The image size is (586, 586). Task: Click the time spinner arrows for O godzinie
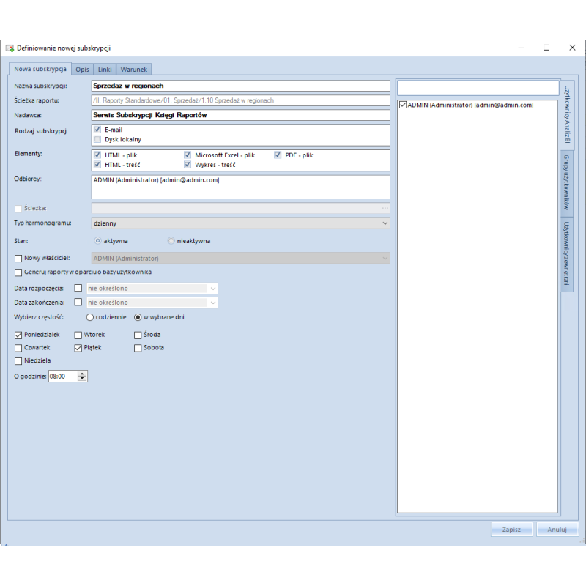tap(82, 376)
